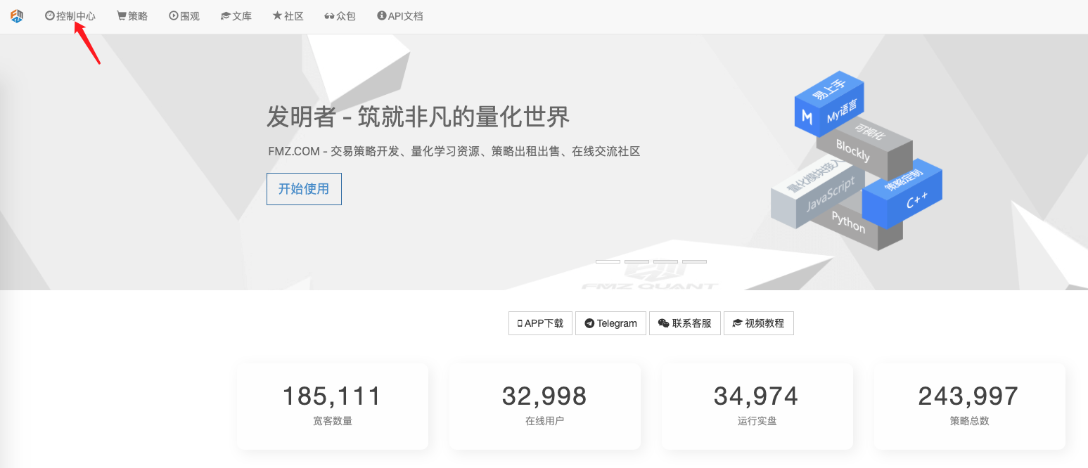Open API文档 from the navbar
This screenshot has height=468, width=1088.
tap(400, 16)
